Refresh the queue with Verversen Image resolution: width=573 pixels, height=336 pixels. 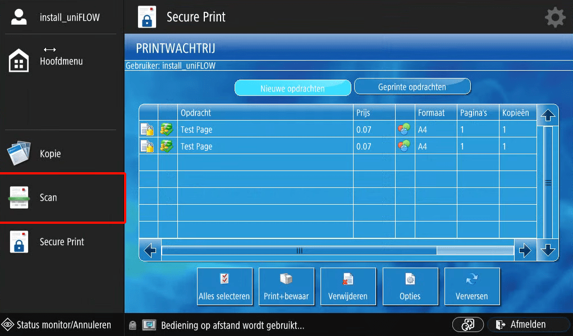pyautogui.click(x=472, y=287)
